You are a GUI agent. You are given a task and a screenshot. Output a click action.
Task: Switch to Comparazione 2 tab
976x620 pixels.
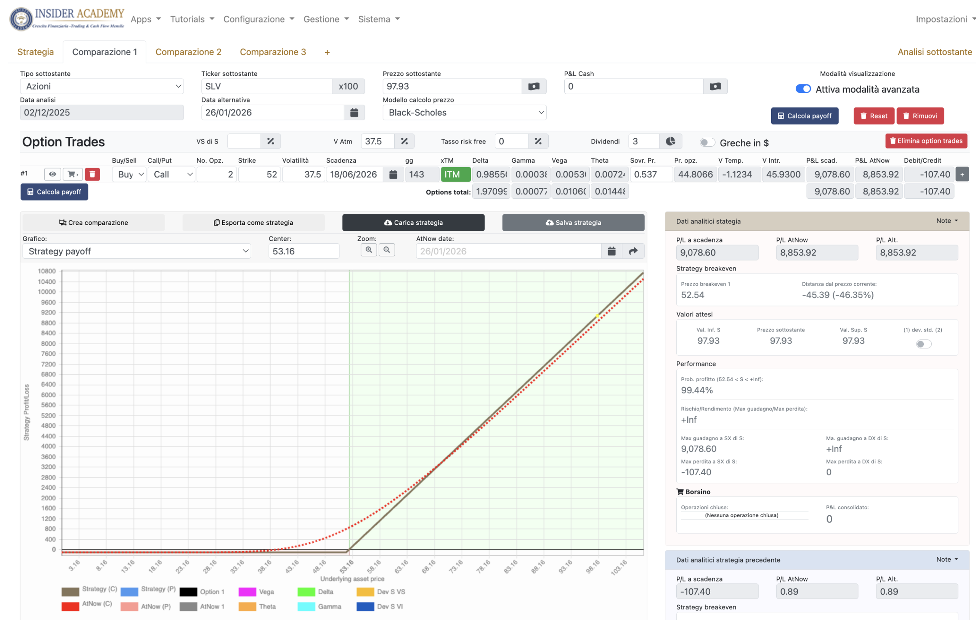pos(188,52)
